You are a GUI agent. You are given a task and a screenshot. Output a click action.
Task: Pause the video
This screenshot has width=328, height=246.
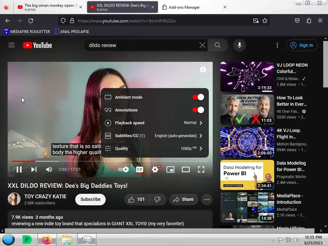point(19,169)
